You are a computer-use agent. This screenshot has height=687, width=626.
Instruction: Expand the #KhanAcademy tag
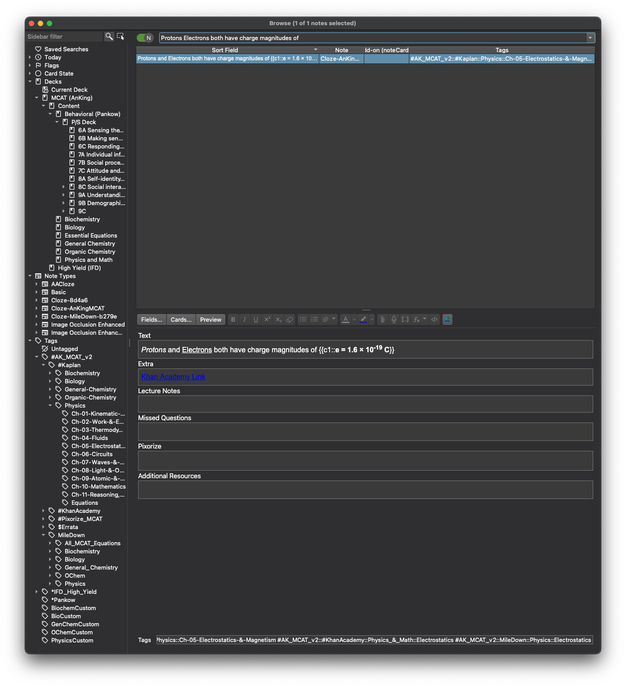click(x=44, y=511)
